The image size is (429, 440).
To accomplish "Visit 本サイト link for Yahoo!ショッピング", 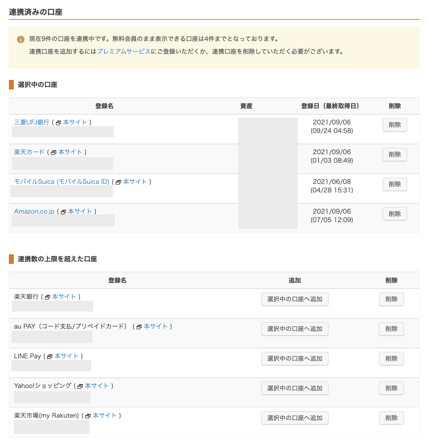I will click(97, 386).
